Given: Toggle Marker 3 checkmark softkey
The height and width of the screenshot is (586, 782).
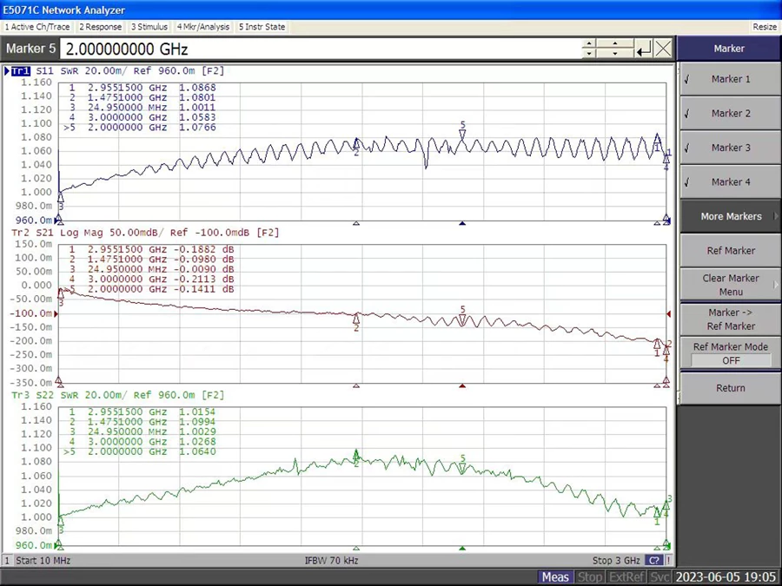Looking at the screenshot, I should 730,148.
